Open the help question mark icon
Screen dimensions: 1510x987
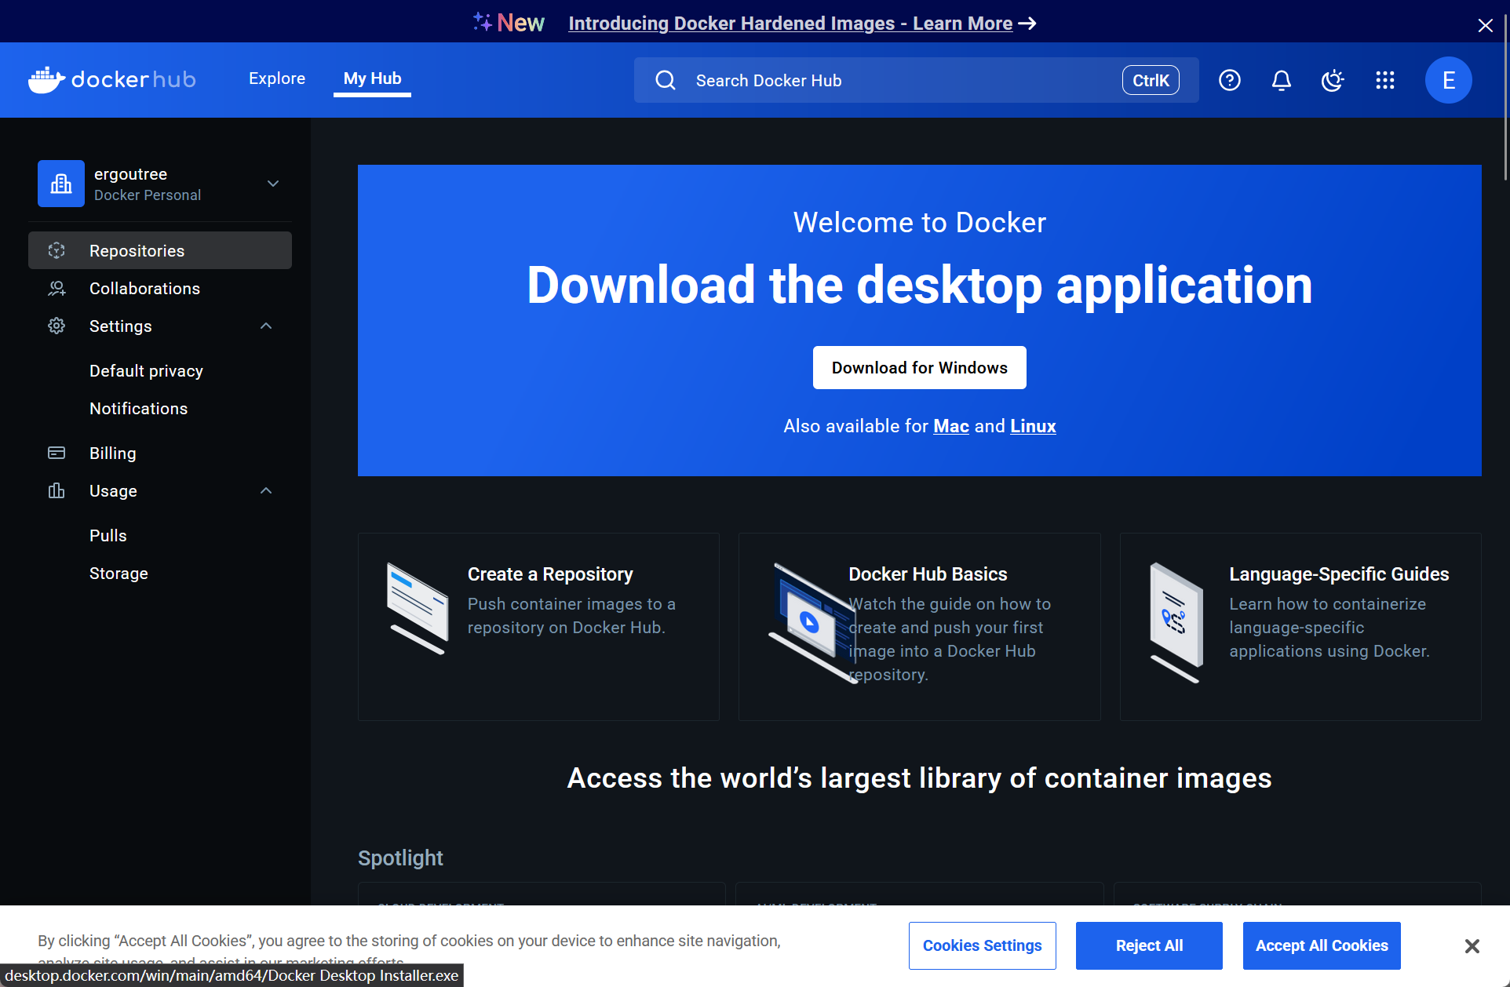(1229, 80)
